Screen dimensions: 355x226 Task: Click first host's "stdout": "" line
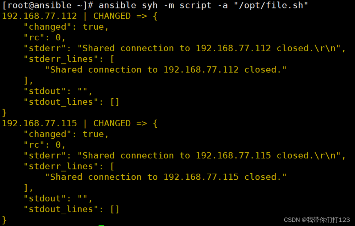tap(58, 91)
